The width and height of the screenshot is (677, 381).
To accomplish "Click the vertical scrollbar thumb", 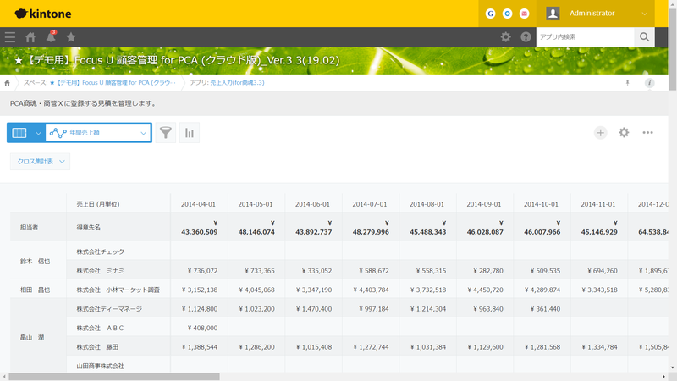I will click(672, 50).
